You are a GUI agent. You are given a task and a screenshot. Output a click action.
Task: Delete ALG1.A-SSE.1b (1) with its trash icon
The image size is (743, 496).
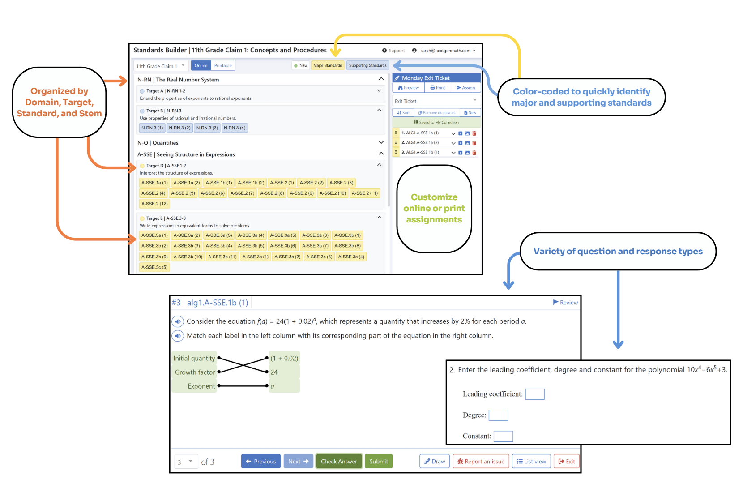pyautogui.click(x=474, y=153)
